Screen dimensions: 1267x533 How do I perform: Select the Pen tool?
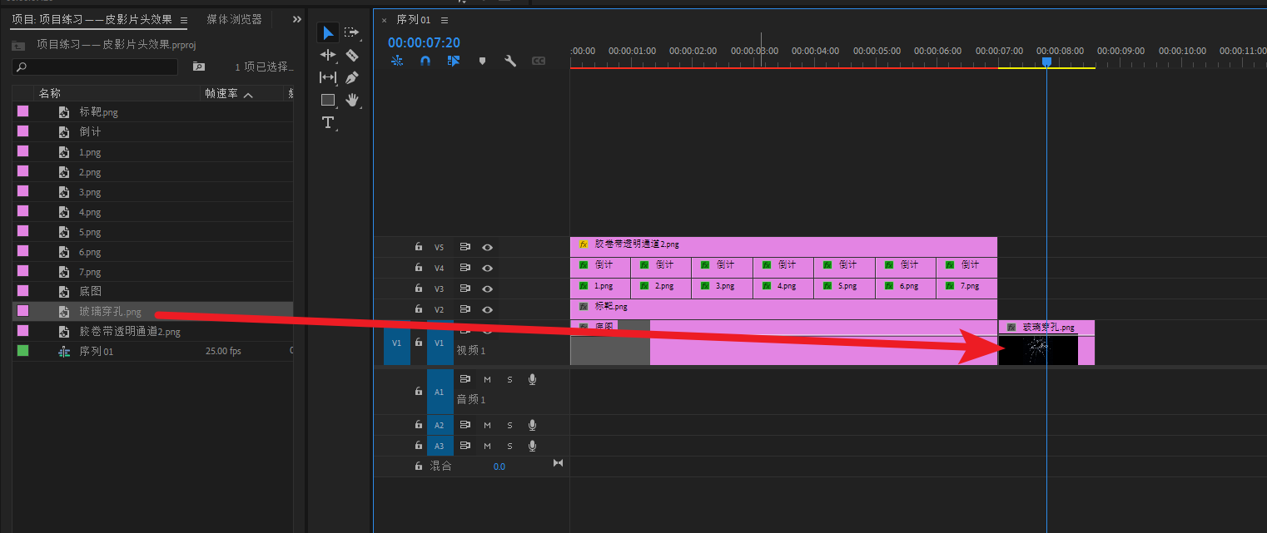[x=352, y=77]
